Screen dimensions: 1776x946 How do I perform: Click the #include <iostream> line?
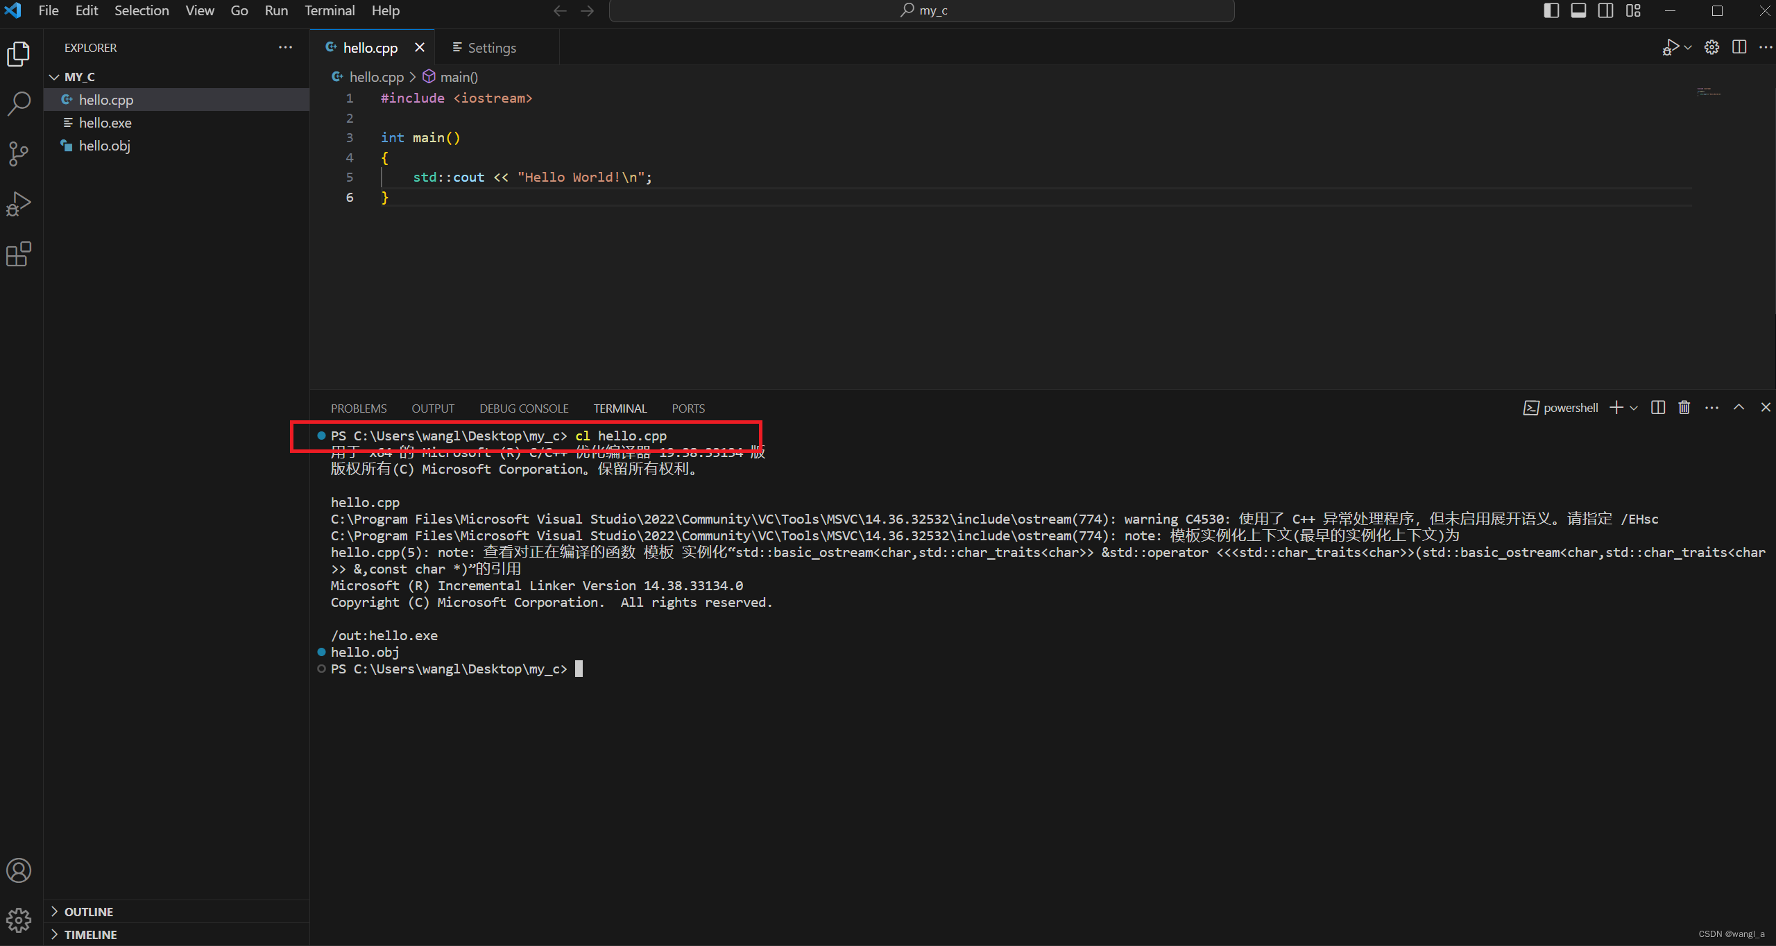coord(456,98)
